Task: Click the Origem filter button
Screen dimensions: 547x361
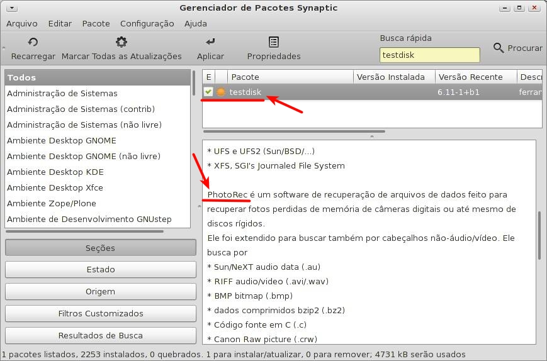Action: tap(101, 291)
